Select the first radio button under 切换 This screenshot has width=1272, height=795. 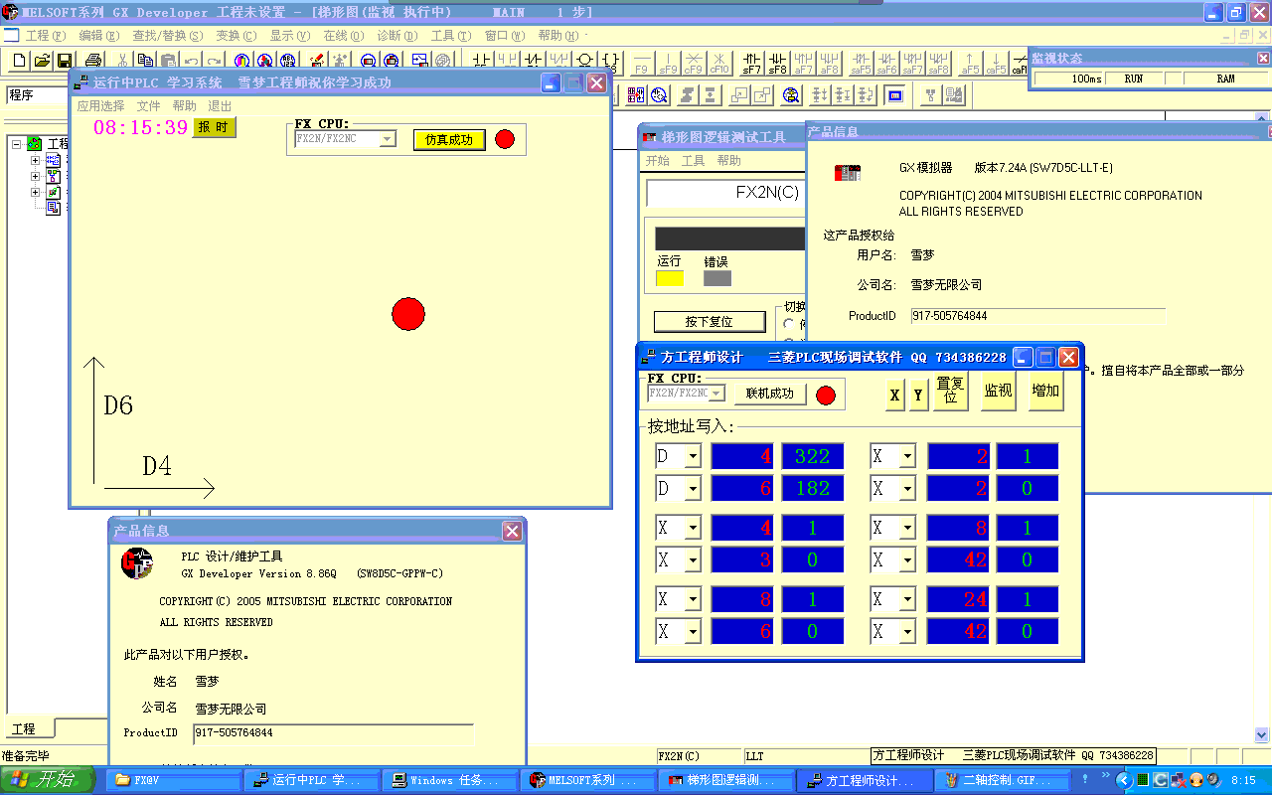(x=790, y=324)
